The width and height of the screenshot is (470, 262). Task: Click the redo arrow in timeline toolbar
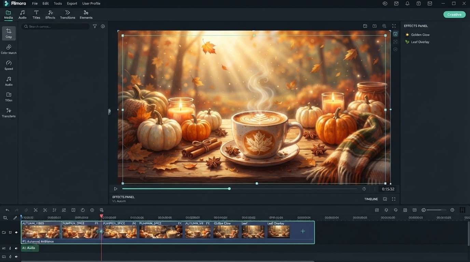tap(17, 210)
